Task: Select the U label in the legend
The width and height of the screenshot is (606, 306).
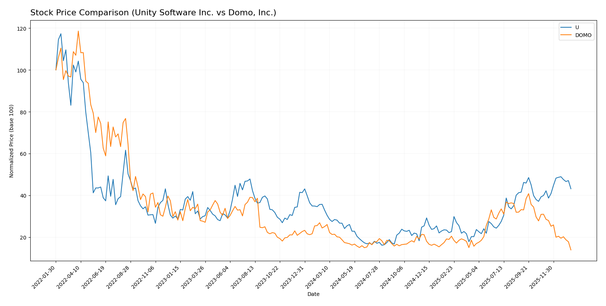Action: 577,28
